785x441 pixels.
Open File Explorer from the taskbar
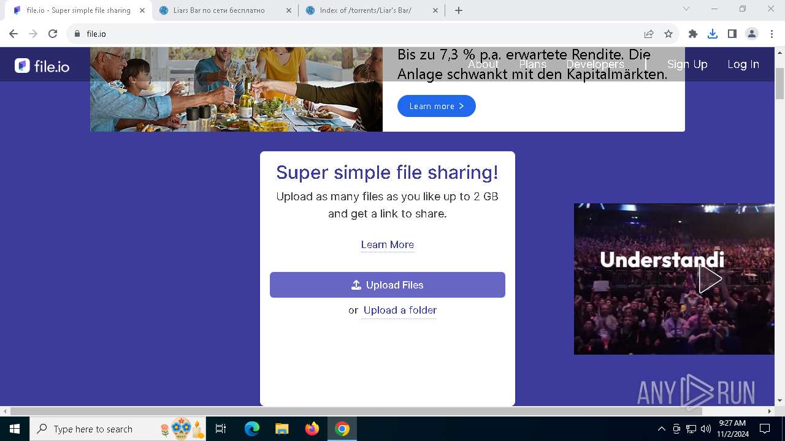click(x=281, y=429)
